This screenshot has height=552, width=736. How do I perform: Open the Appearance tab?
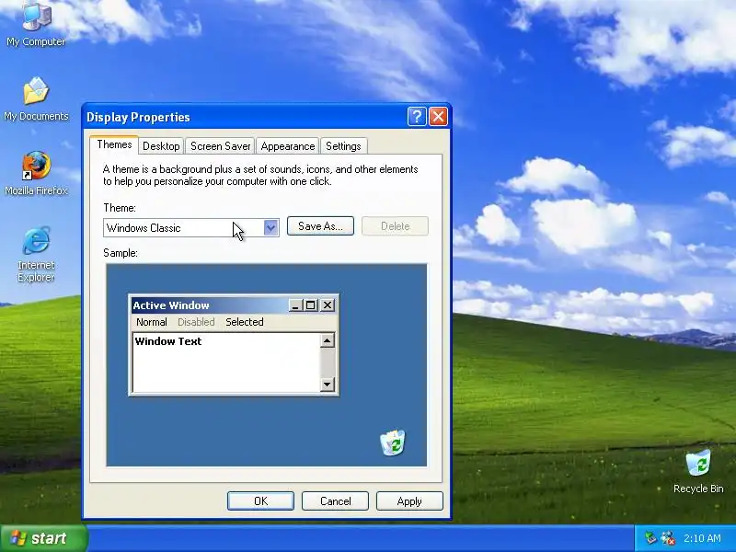[288, 146]
